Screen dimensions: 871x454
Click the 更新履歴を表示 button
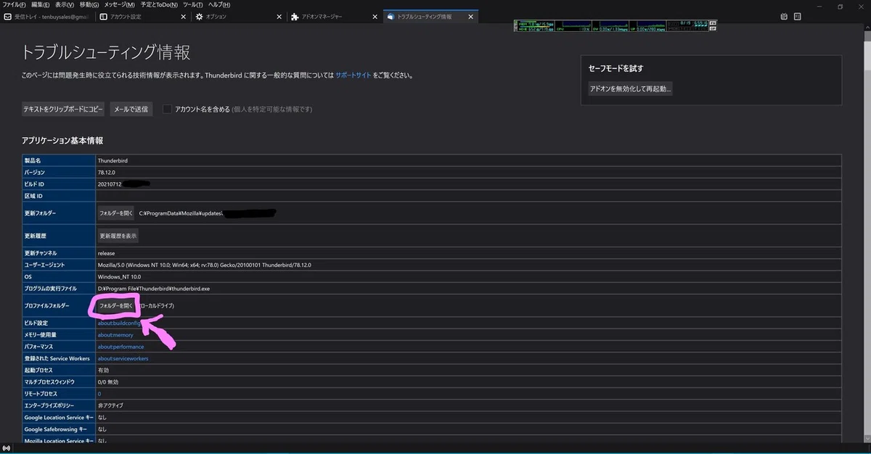(118, 236)
